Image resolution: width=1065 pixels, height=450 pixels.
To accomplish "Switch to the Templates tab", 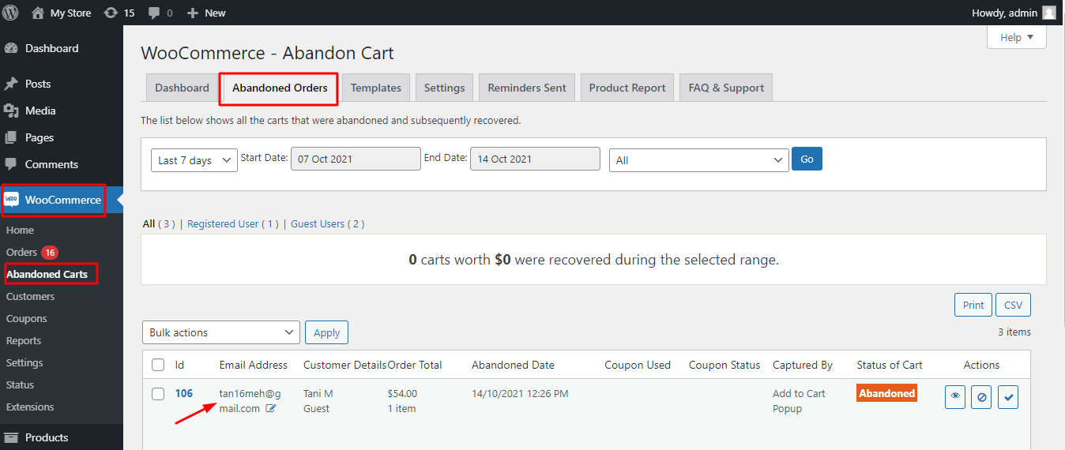I will click(376, 88).
